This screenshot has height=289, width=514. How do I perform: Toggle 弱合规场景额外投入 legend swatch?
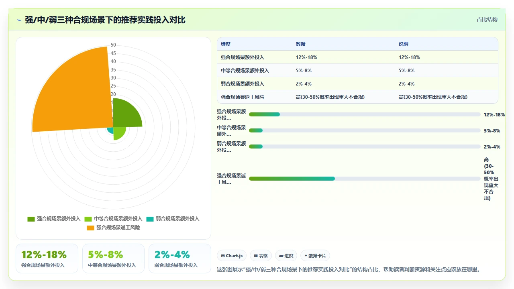pos(150,219)
